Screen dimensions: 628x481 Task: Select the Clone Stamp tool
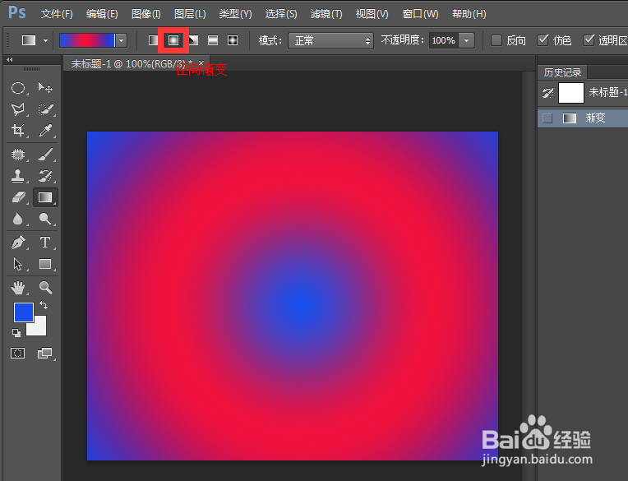[18, 175]
